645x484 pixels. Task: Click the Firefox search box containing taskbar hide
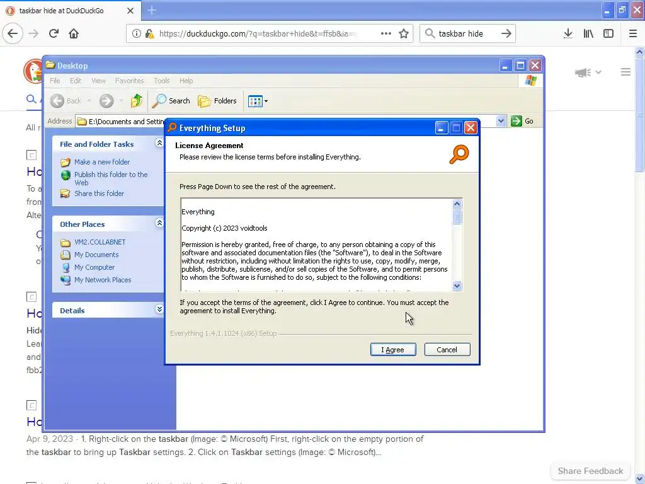(467, 33)
